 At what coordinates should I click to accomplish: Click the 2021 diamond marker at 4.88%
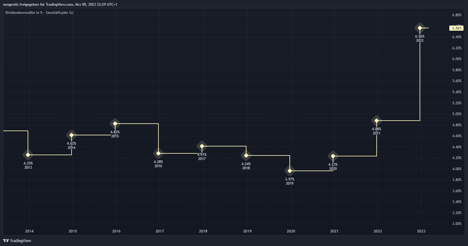[x=377, y=121]
